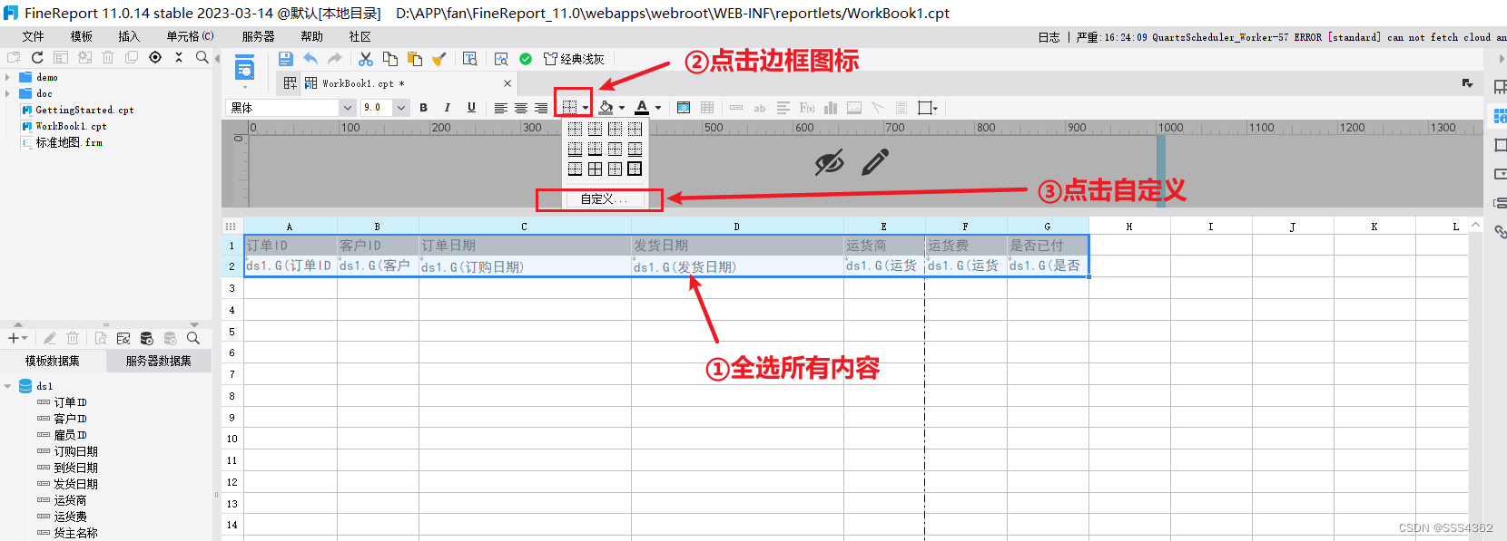Insert a chart via bar-chart icon
The height and width of the screenshot is (541, 1507).
(x=831, y=108)
